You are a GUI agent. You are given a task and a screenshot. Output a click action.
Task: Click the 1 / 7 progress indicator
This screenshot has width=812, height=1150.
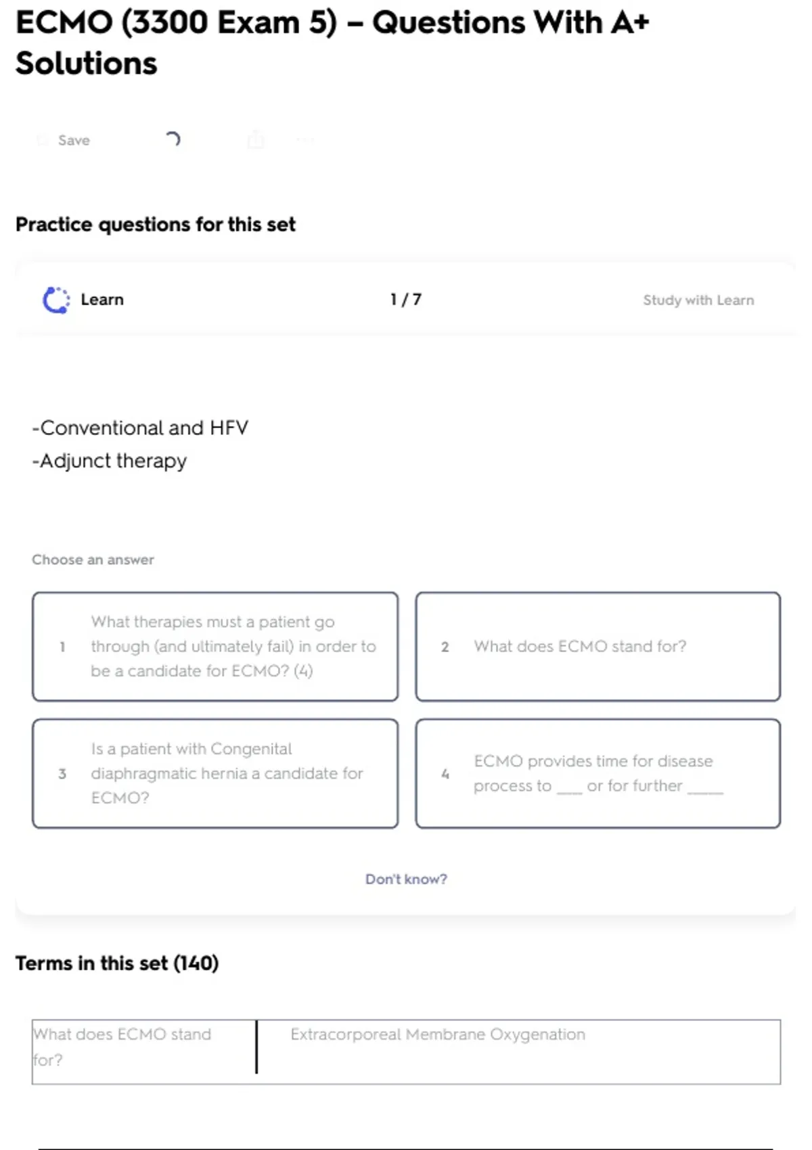pos(406,300)
